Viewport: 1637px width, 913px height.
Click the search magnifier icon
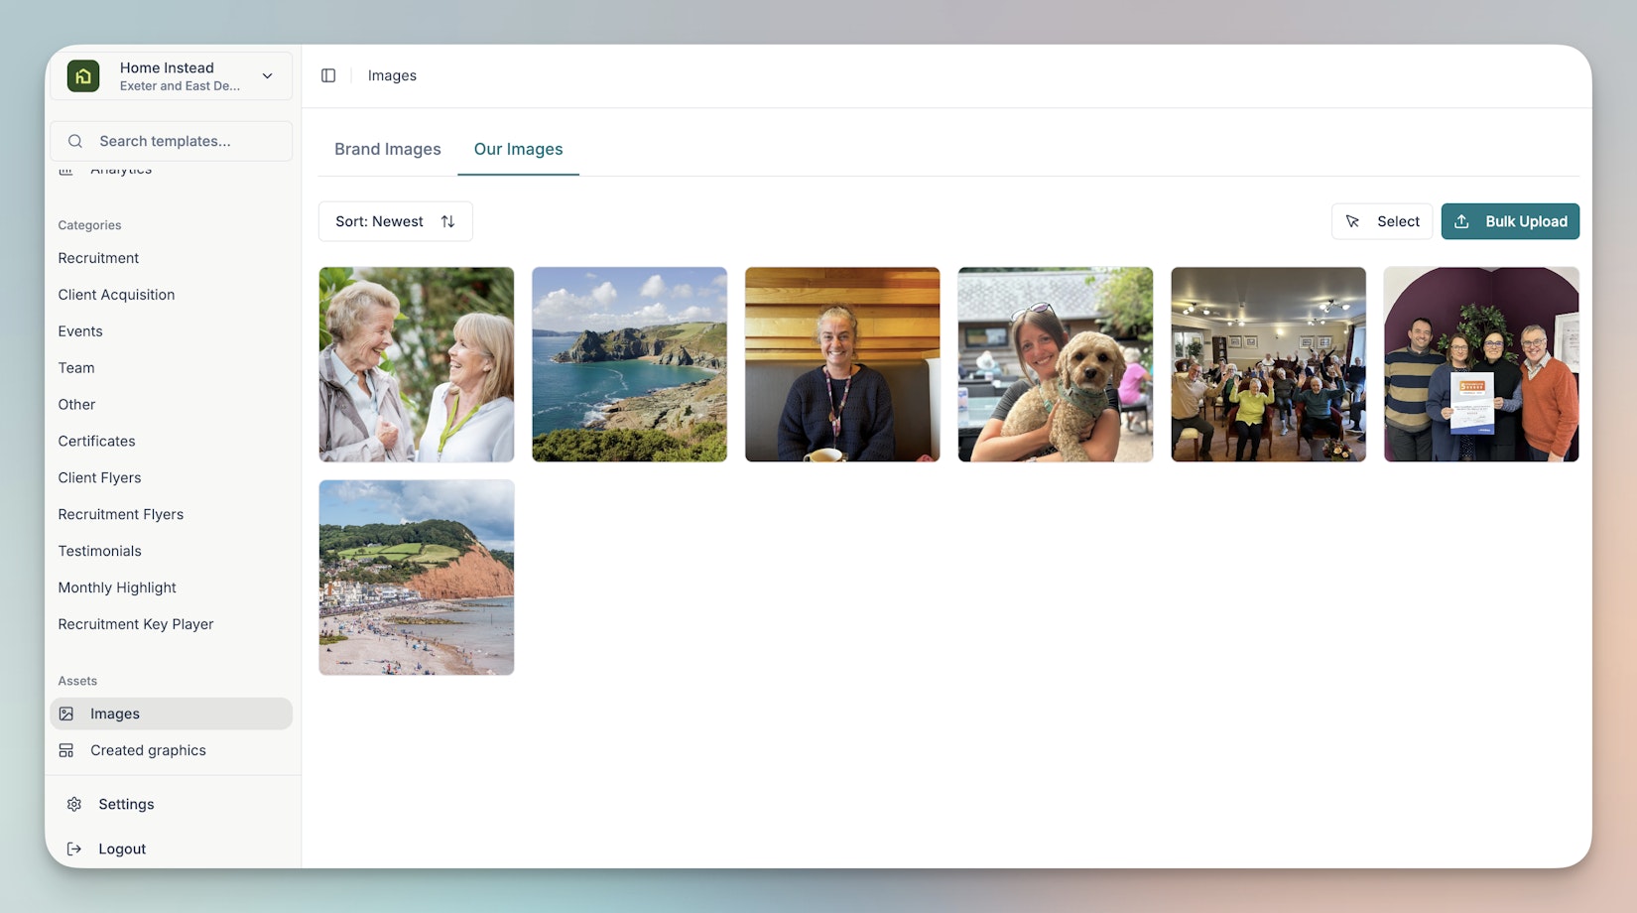(75, 141)
